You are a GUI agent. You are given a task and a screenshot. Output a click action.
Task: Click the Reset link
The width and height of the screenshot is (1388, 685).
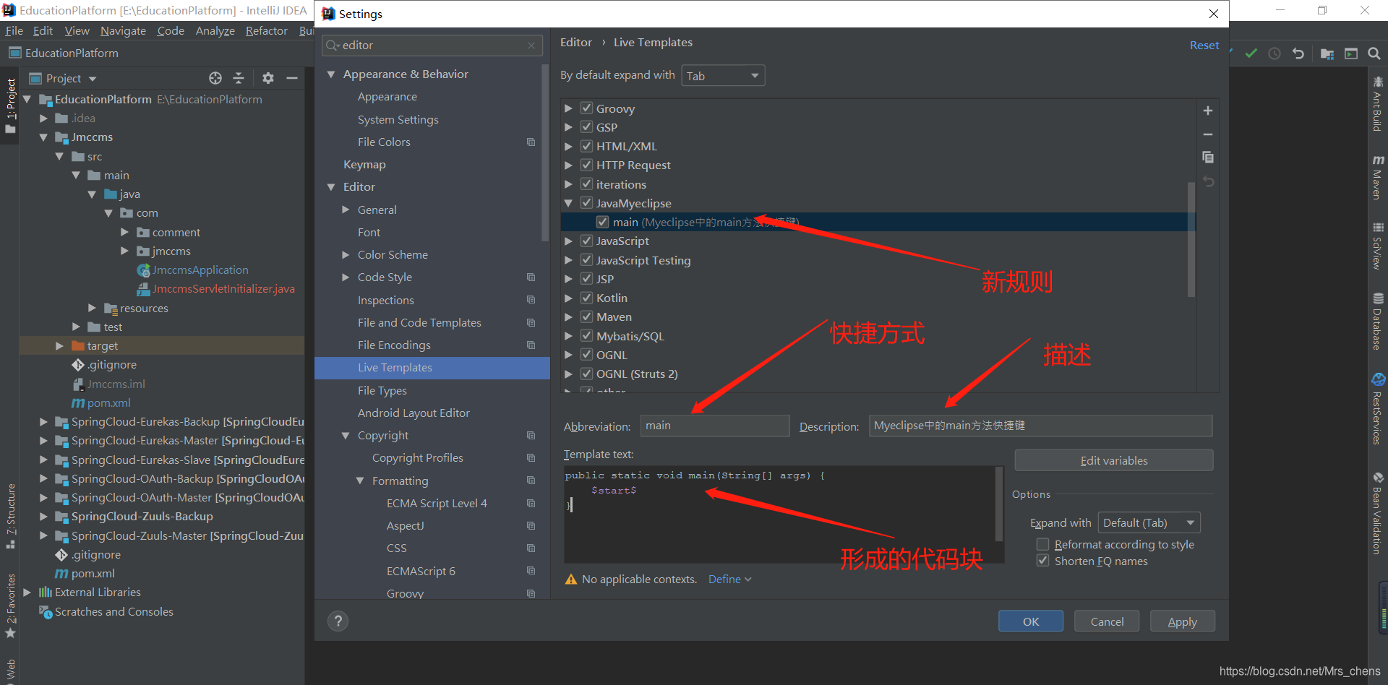pos(1204,45)
